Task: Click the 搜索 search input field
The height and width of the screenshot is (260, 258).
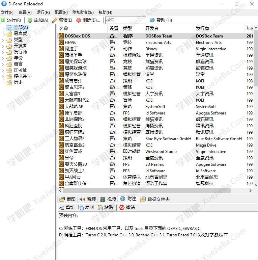Action: pyautogui.click(x=125, y=20)
